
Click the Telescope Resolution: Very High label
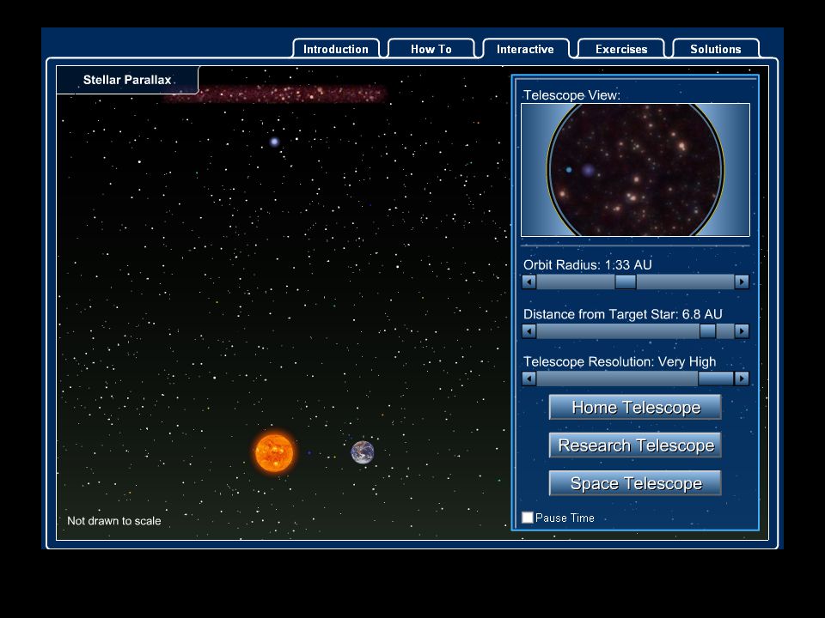[620, 361]
